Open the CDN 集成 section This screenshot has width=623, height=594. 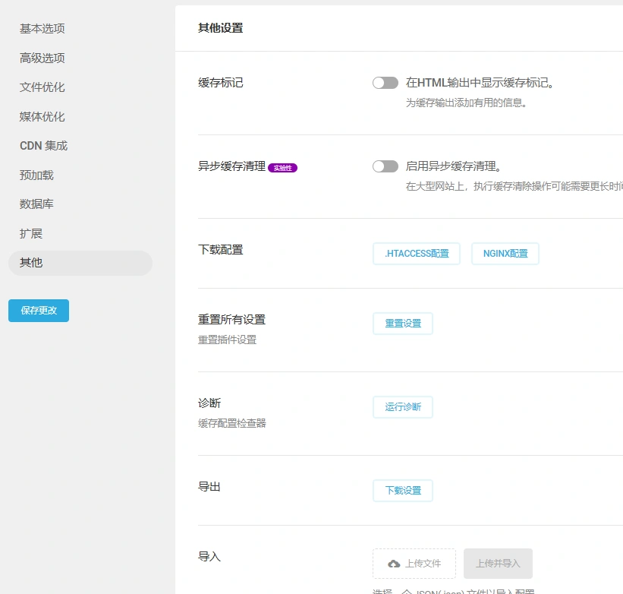pos(42,145)
